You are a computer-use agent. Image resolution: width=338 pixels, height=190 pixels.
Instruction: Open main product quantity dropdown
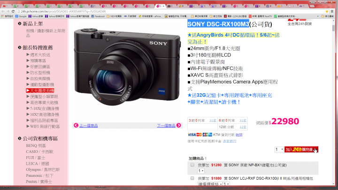279,149
